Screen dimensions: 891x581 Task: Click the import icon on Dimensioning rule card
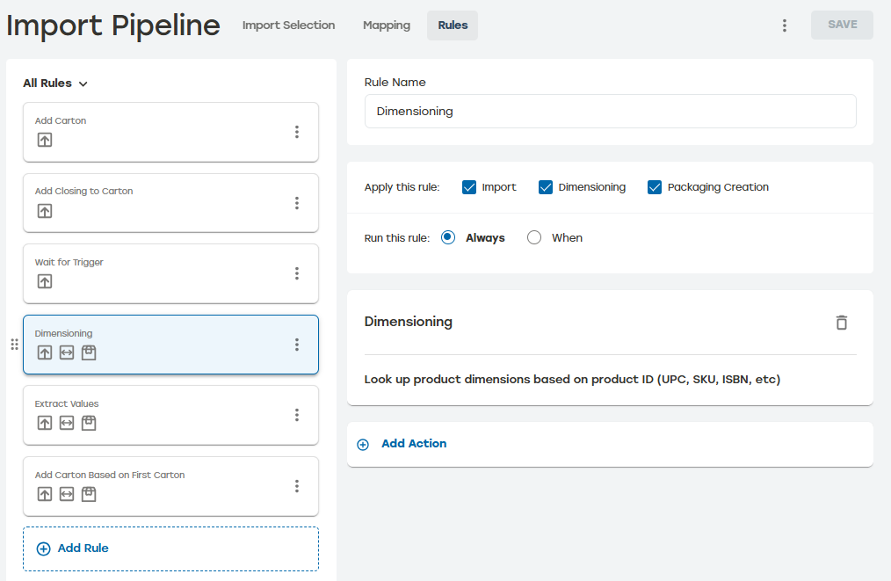[45, 352]
